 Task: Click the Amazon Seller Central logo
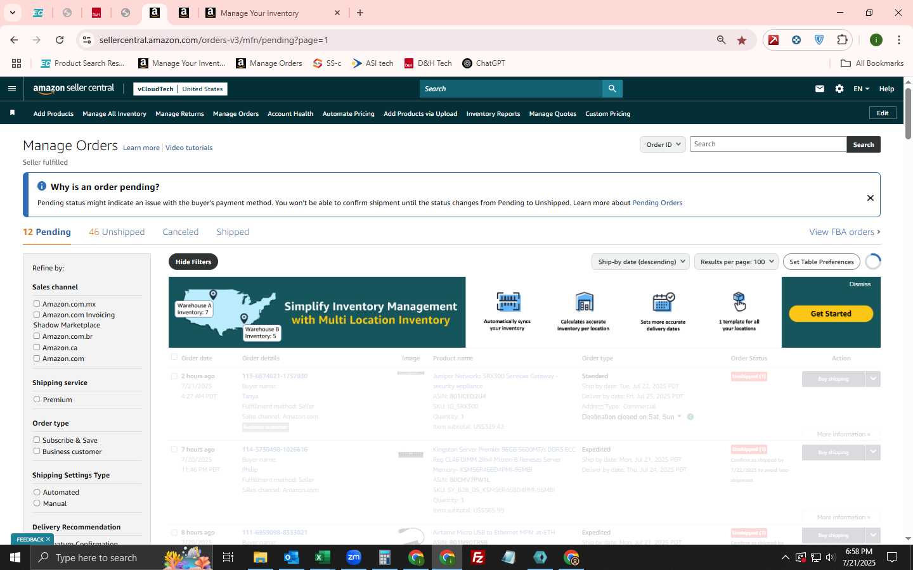[74, 89]
